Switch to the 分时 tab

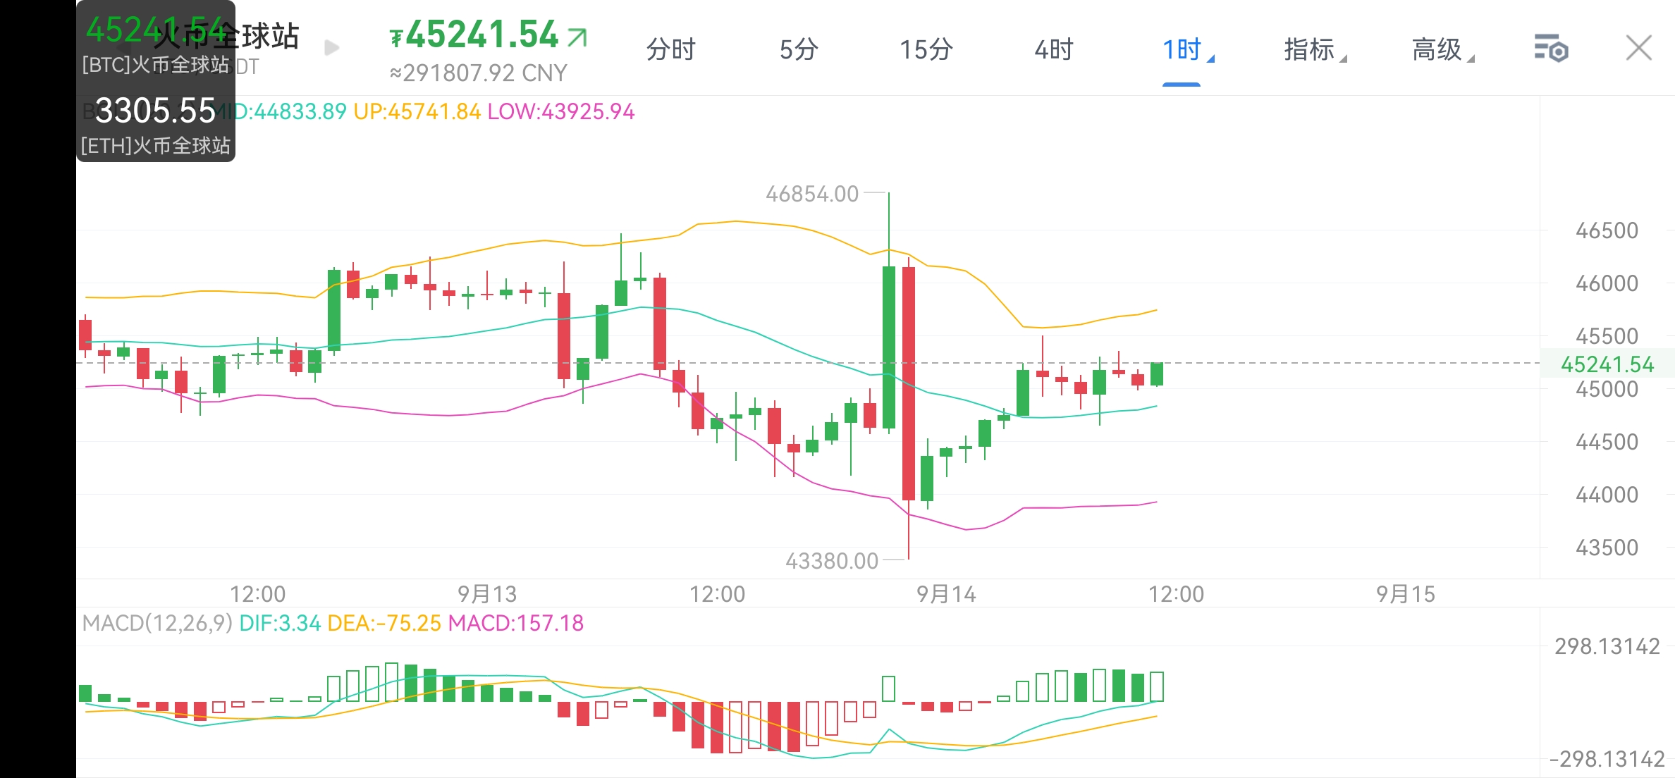click(670, 49)
